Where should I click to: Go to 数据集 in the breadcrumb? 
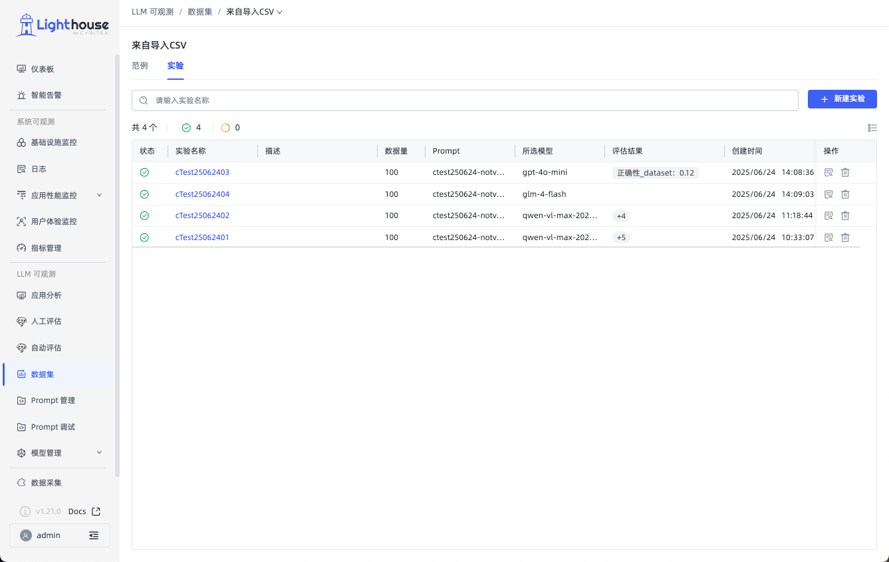click(x=200, y=12)
